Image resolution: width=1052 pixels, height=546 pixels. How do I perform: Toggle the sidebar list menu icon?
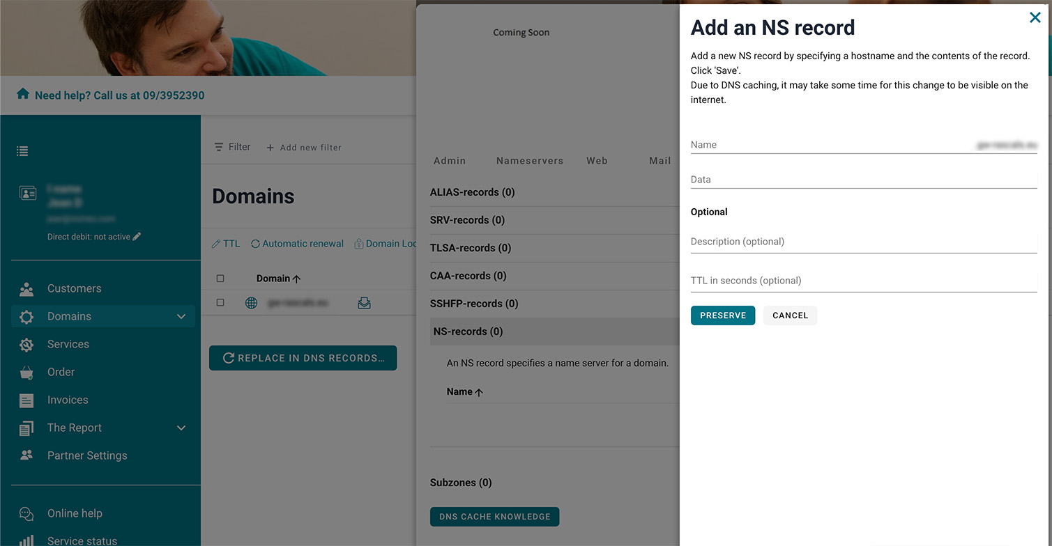pos(22,150)
